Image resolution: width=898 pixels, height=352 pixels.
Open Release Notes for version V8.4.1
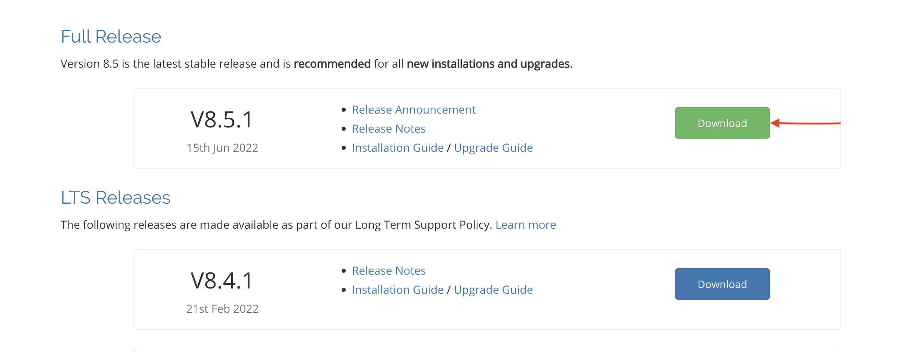[389, 271]
